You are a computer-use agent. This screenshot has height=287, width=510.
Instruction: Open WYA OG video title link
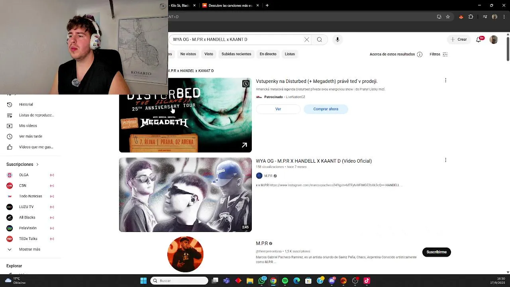(x=314, y=161)
